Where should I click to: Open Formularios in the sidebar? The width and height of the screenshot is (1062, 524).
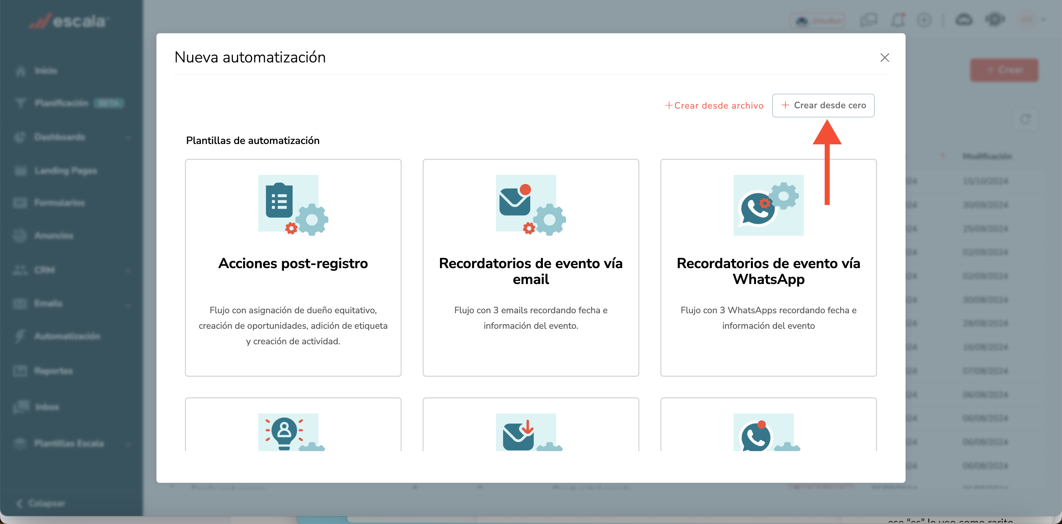(x=59, y=203)
